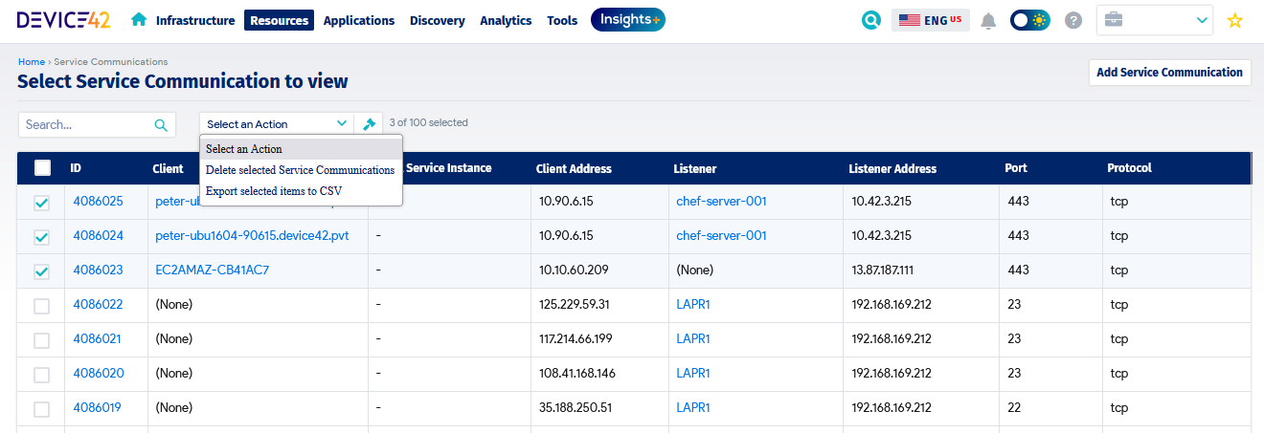
Task: Open the help question mark icon
Action: pyautogui.click(x=1073, y=20)
